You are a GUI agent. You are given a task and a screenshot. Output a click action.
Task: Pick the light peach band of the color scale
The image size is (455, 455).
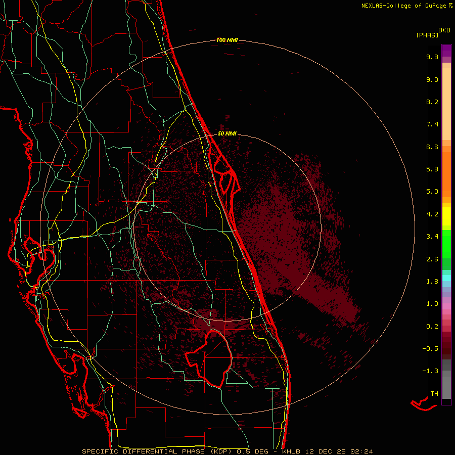[x=446, y=104]
